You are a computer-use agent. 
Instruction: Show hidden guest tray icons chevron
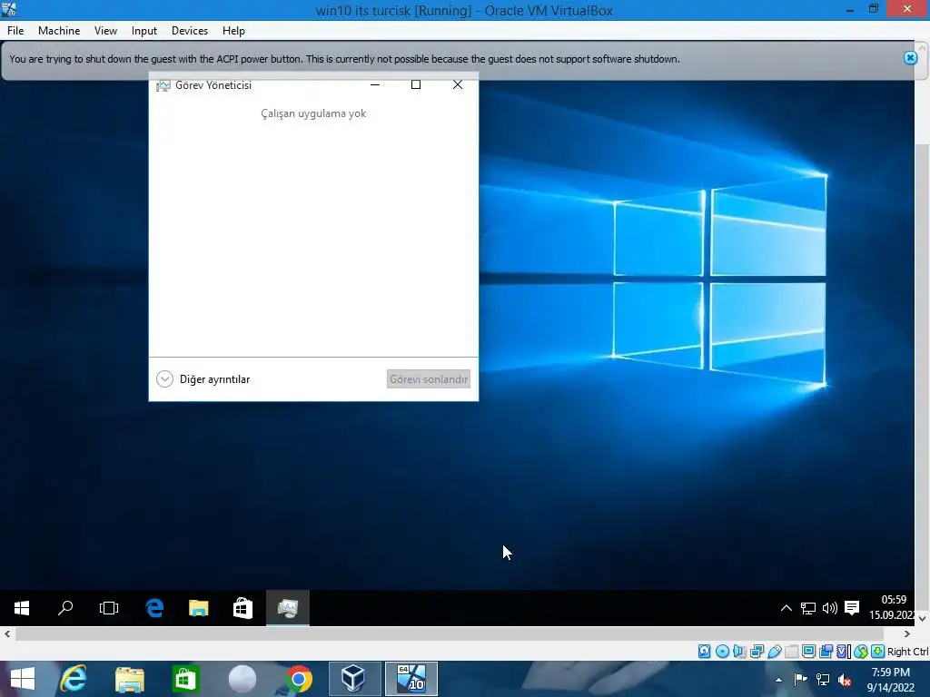786,608
